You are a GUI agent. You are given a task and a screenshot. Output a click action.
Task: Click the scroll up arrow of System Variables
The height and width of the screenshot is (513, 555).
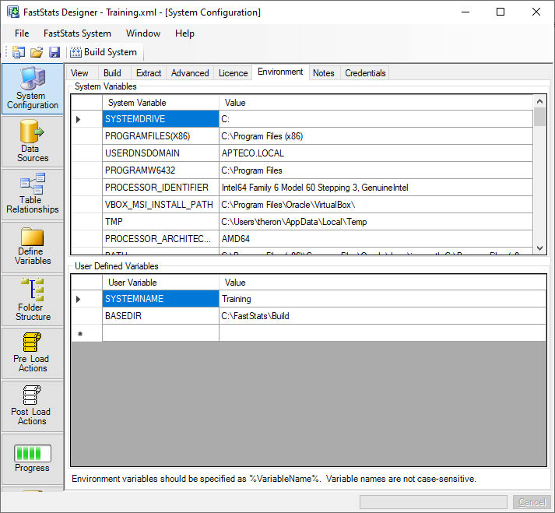click(x=539, y=102)
